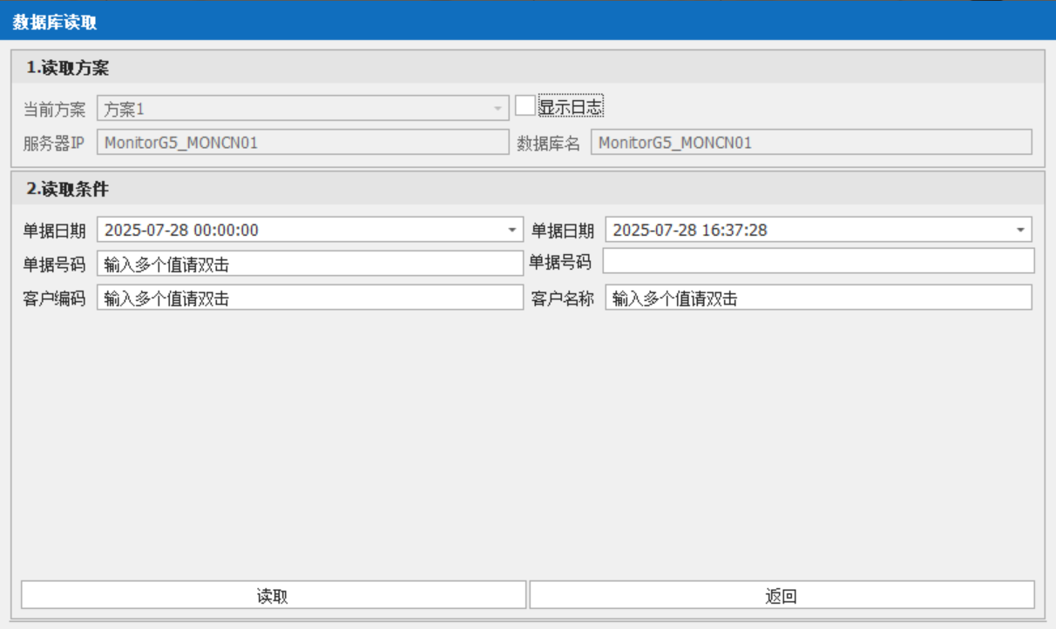This screenshot has width=1056, height=629.
Task: Click the 数据库读取 window title
Action: tap(55, 22)
